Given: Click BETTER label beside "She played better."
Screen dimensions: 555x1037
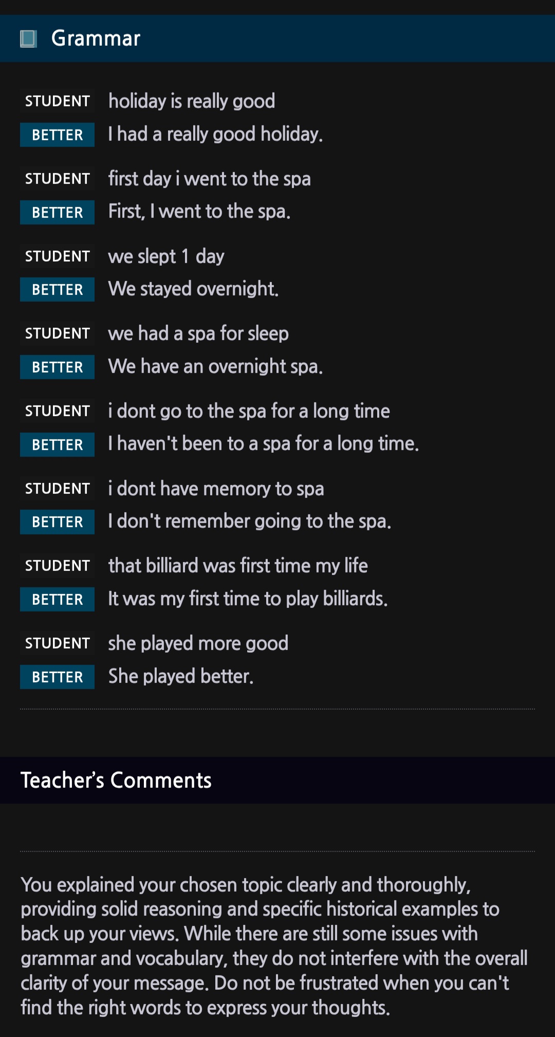Looking at the screenshot, I should [57, 677].
